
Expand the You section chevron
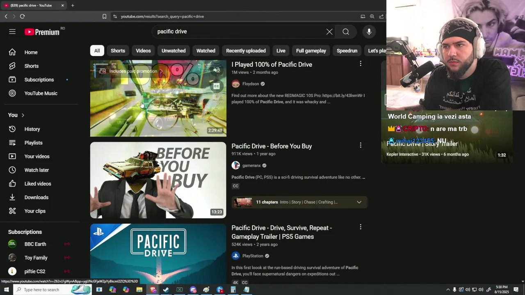point(23,115)
